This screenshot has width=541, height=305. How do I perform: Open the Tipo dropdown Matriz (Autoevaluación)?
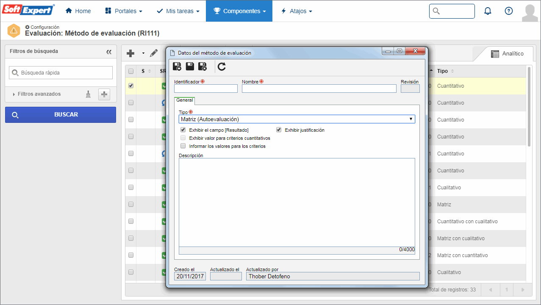coord(297,119)
